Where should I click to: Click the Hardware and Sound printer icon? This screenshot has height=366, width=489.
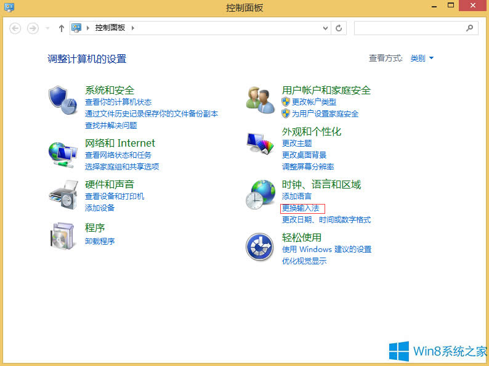coord(62,195)
